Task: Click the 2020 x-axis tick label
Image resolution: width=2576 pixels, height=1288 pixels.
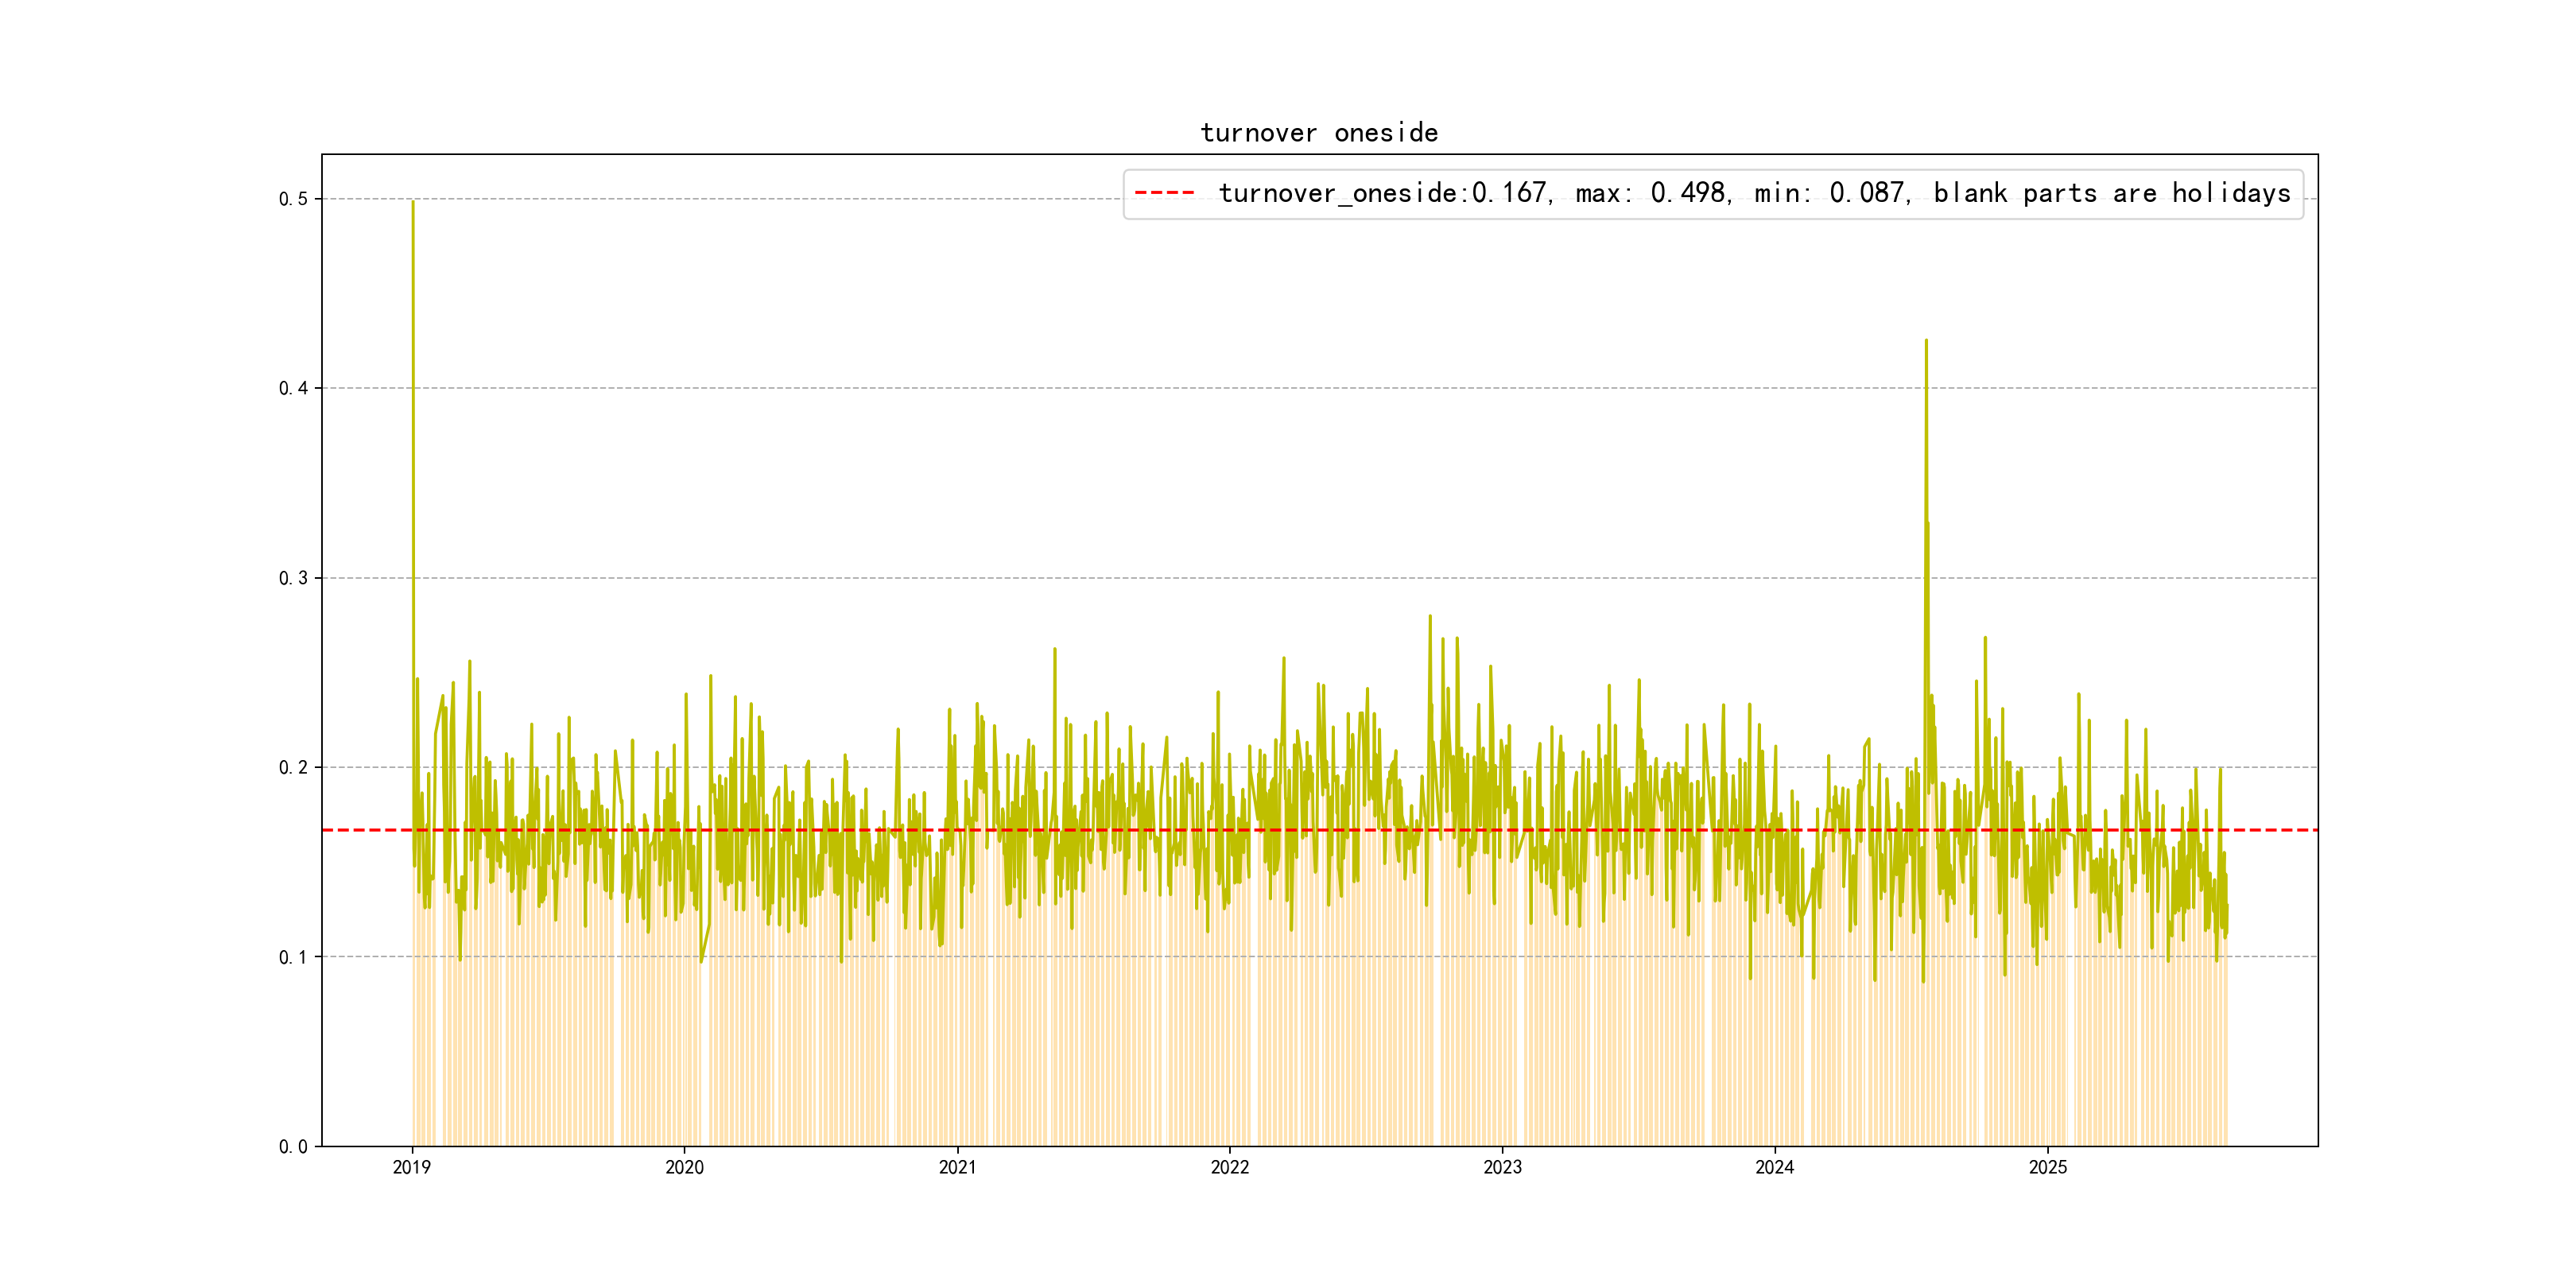Action: click(x=684, y=1167)
